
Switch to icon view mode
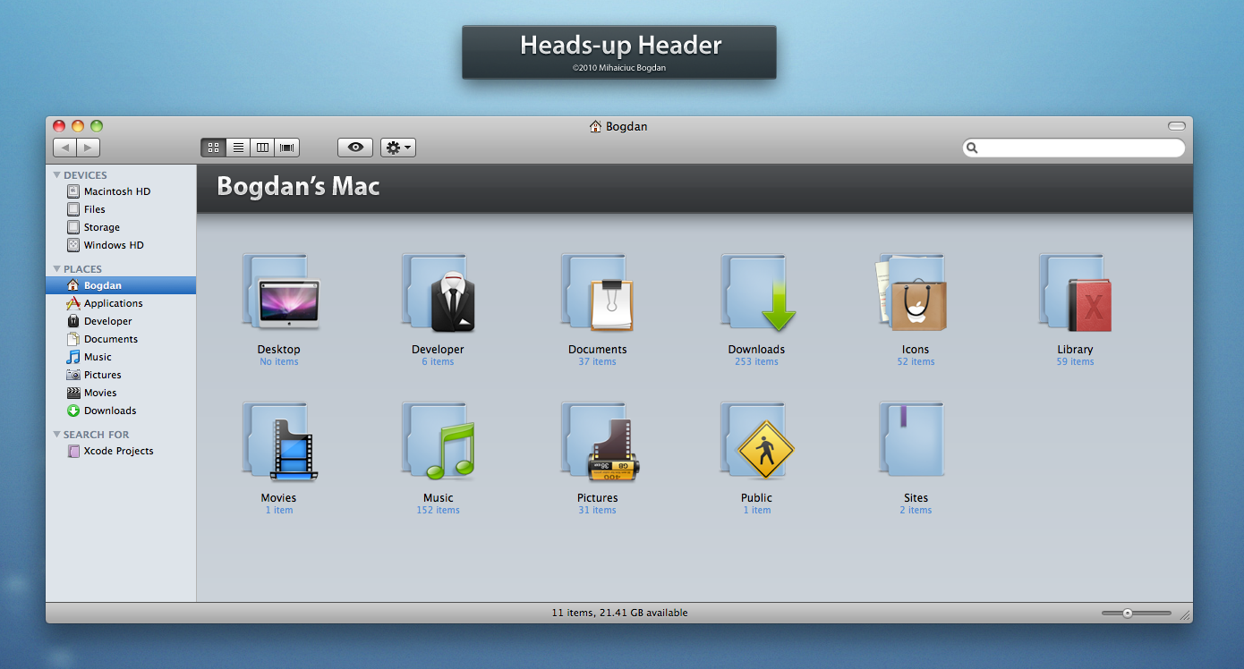point(213,148)
